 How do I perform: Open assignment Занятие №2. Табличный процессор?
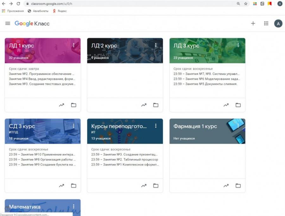click(125, 159)
